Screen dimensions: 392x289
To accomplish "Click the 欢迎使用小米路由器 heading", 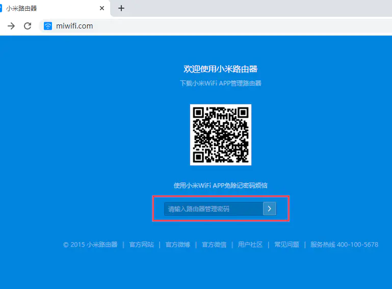I will [x=221, y=69].
